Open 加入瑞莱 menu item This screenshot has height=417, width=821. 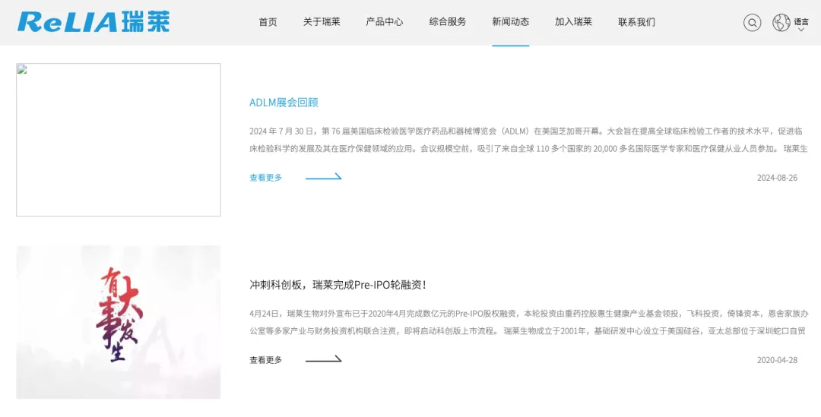pos(573,22)
